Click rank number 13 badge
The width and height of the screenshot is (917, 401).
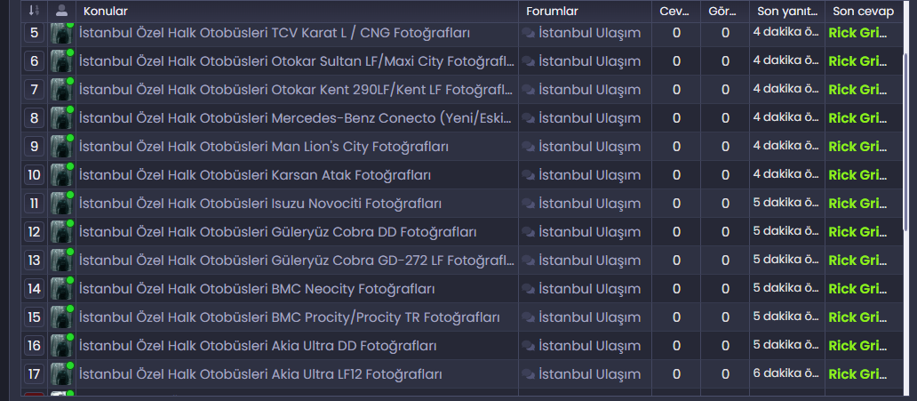[34, 261]
